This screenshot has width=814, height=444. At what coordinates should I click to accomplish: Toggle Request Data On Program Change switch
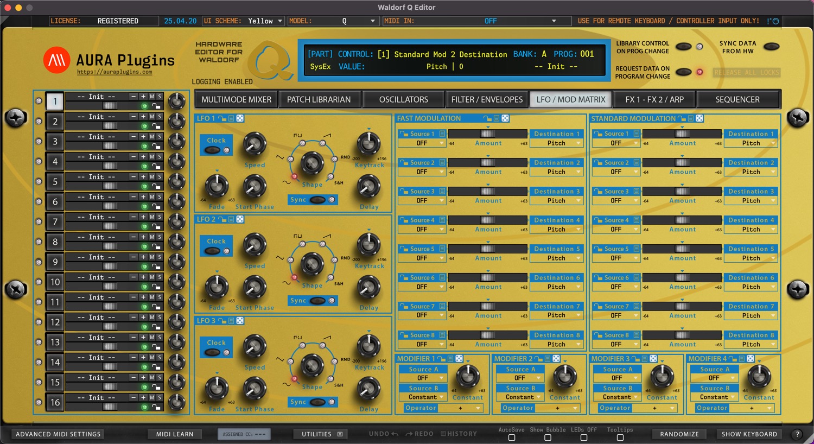click(x=683, y=72)
